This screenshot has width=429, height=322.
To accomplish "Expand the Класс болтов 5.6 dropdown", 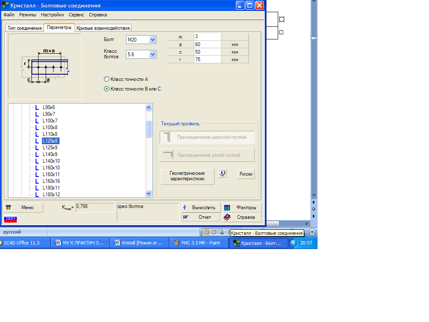I will pos(152,55).
